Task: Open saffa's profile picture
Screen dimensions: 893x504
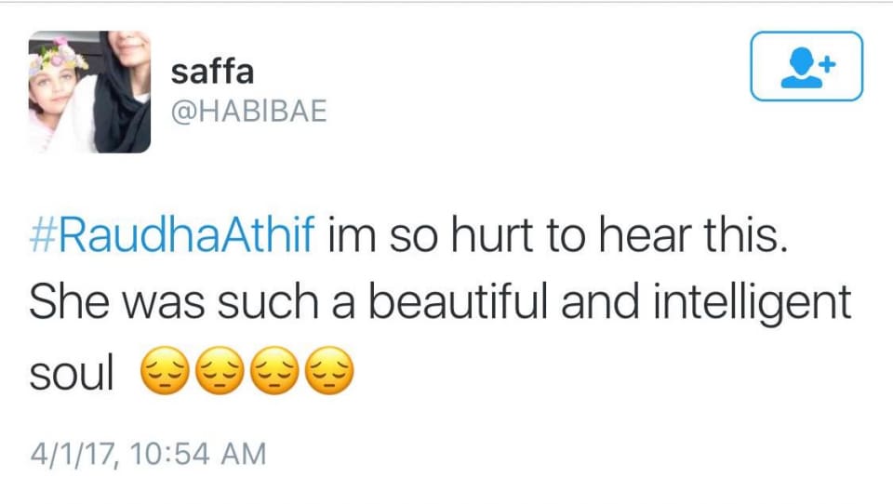Action: (89, 92)
